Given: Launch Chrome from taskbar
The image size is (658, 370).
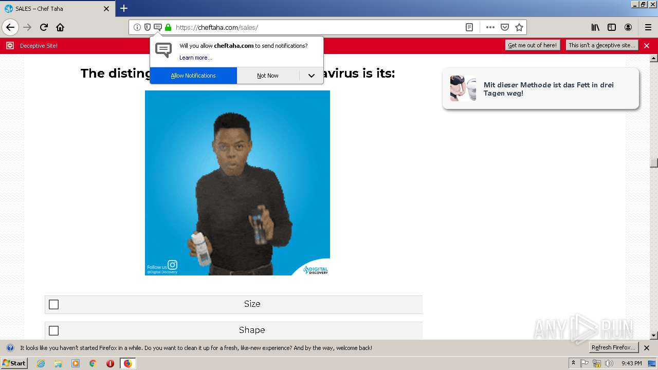Looking at the screenshot, I should click(93, 363).
